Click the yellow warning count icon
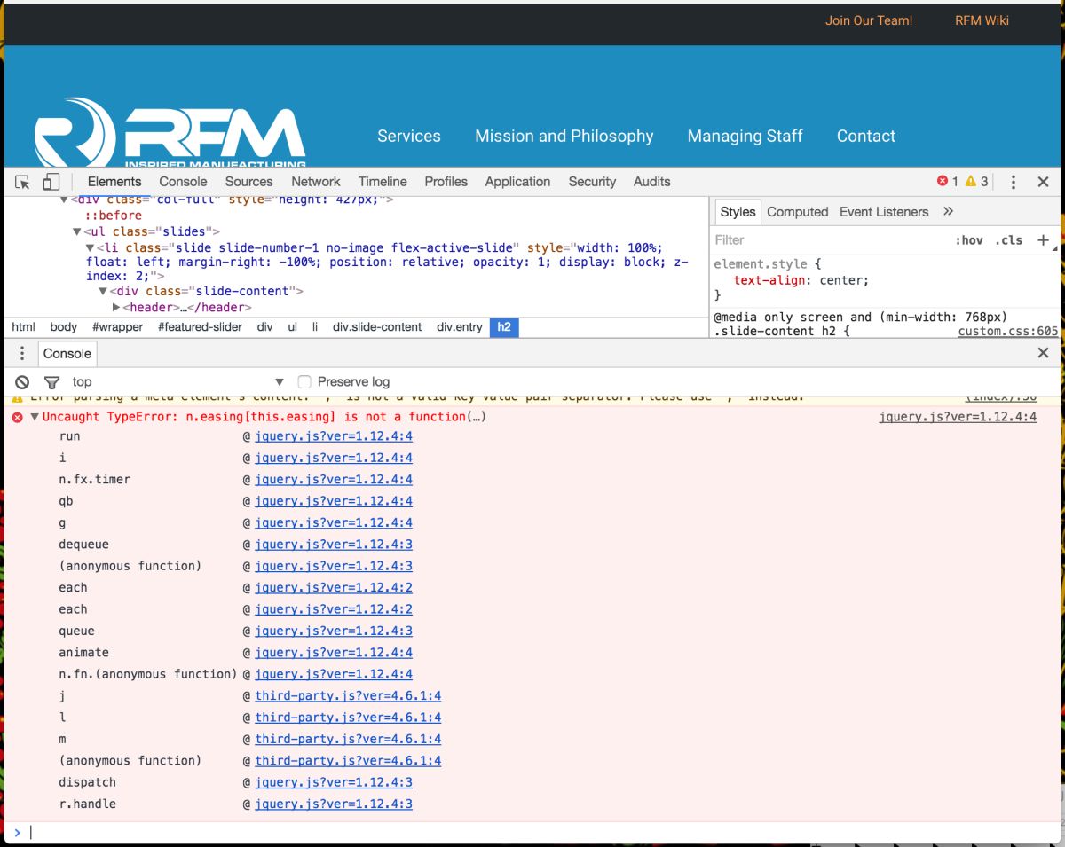 [x=971, y=181]
